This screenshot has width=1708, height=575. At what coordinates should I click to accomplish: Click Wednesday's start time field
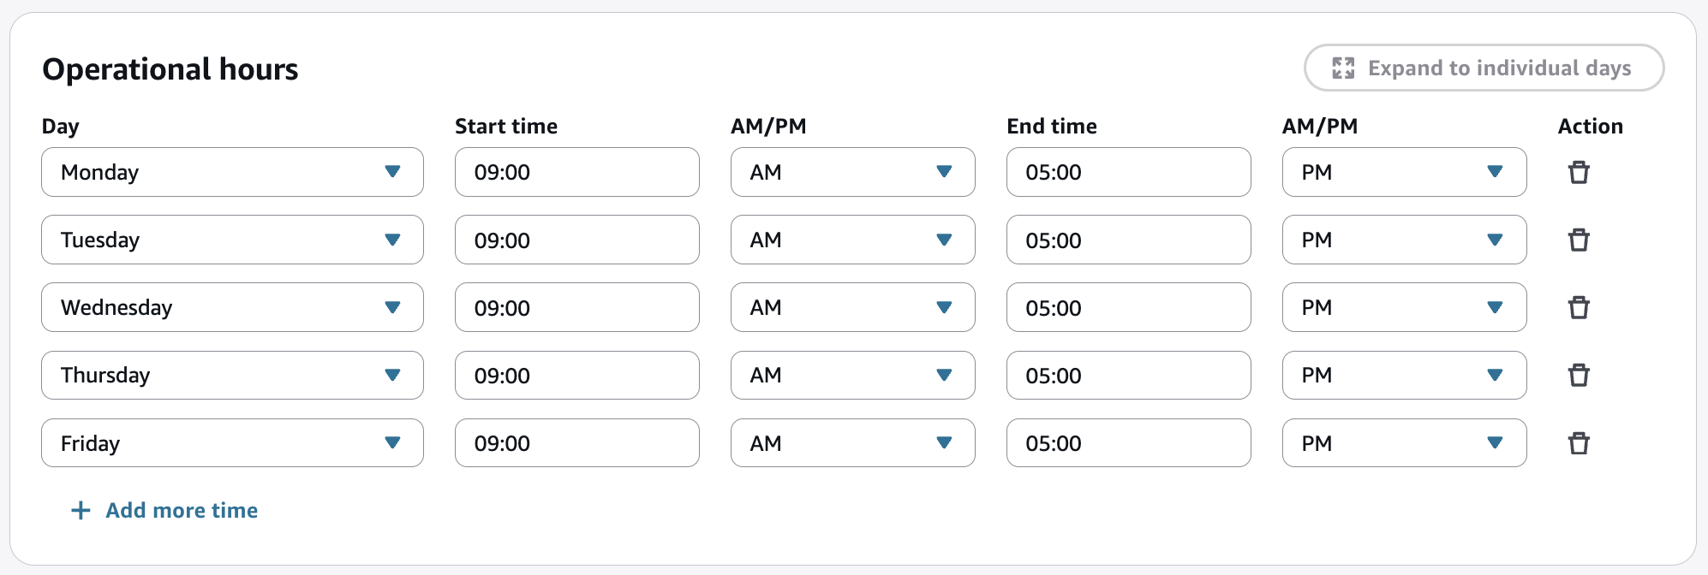(x=576, y=307)
